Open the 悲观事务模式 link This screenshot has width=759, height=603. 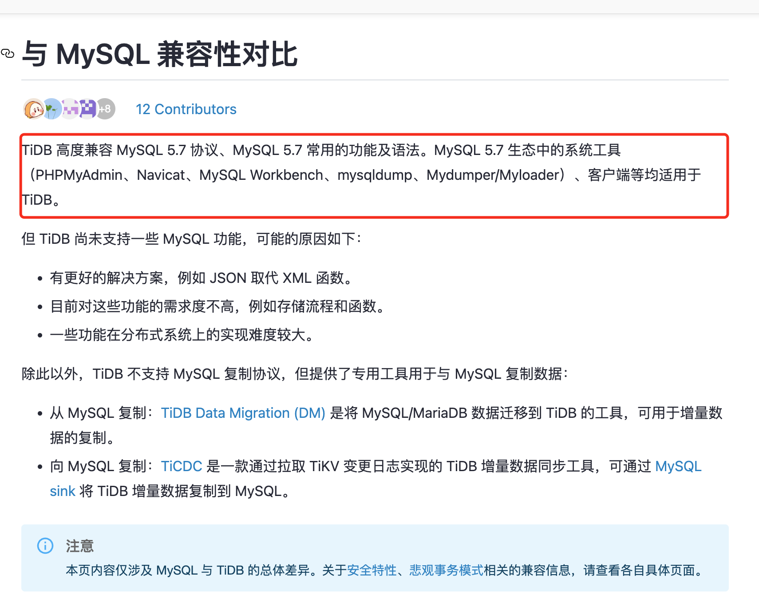pyautogui.click(x=446, y=570)
